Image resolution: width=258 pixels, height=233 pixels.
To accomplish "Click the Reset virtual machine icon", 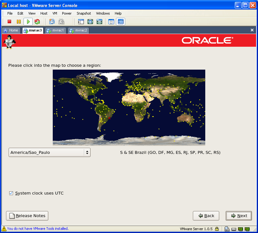I will coord(37,22).
